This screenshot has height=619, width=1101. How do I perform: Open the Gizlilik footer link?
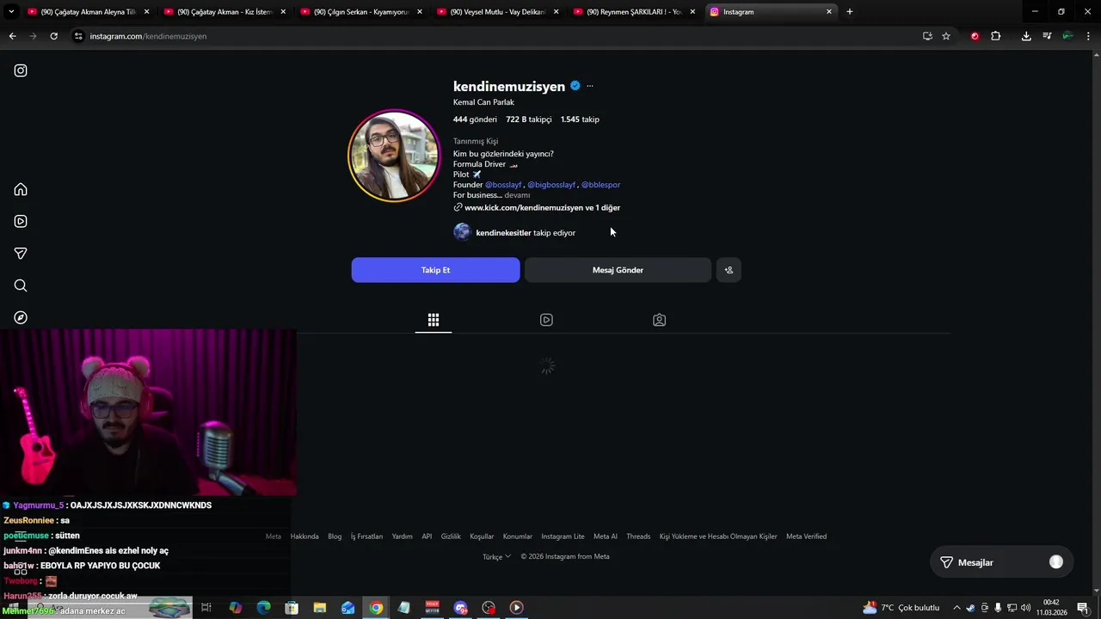451,536
